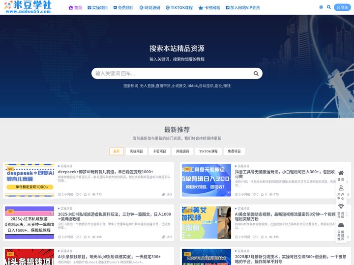Open the 实操项目 menu item
Image resolution: width=354 pixels, height=265 pixels.
(x=97, y=8)
